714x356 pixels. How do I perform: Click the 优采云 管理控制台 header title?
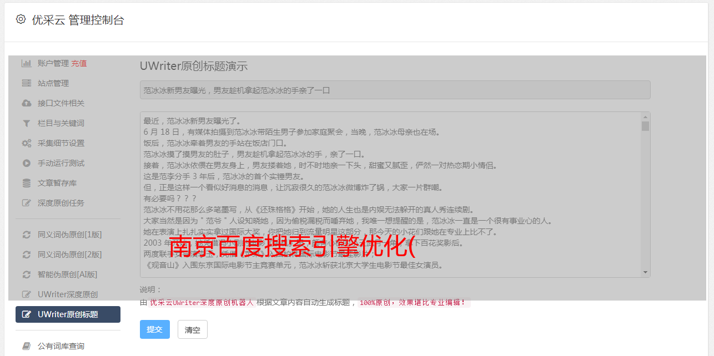[x=78, y=20]
